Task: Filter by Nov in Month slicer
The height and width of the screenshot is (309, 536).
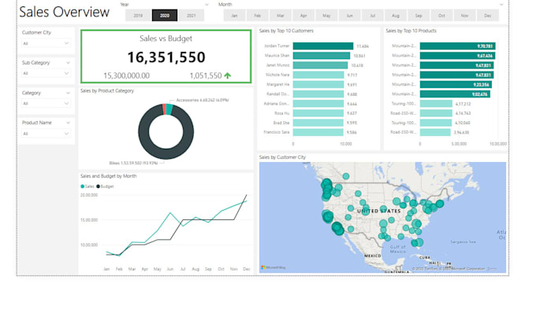Action: [465, 16]
